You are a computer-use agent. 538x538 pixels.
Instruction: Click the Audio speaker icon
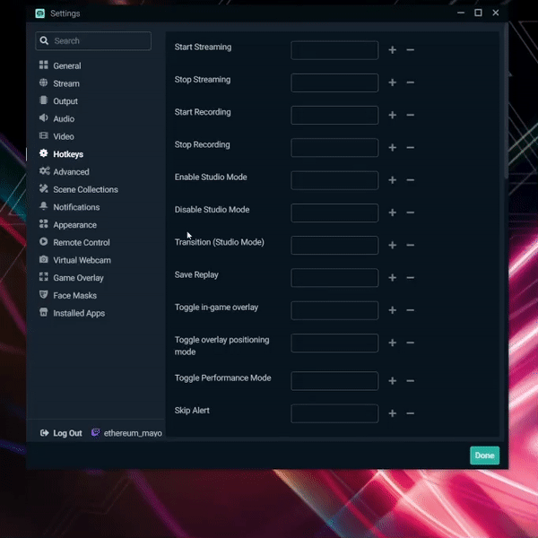(44, 118)
